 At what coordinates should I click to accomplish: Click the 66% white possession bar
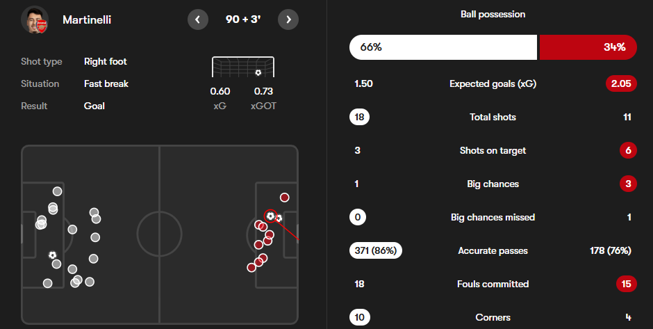[x=443, y=47]
